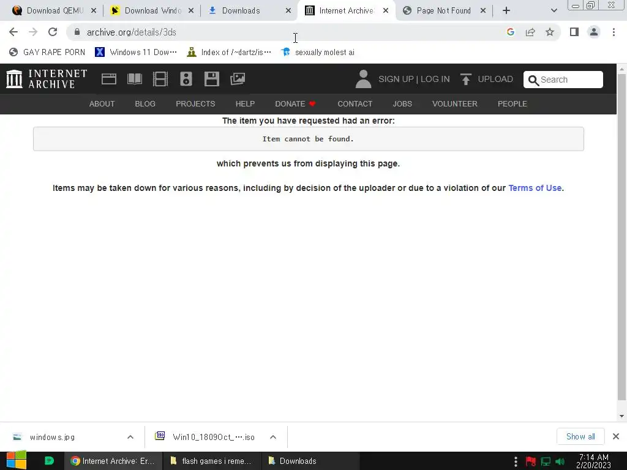Click Internet Archive search box
This screenshot has width=627, height=470.
point(563,80)
